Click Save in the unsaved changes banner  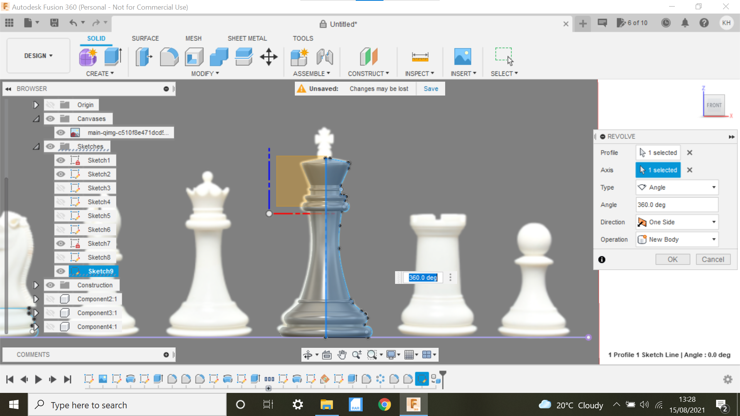tap(431, 89)
